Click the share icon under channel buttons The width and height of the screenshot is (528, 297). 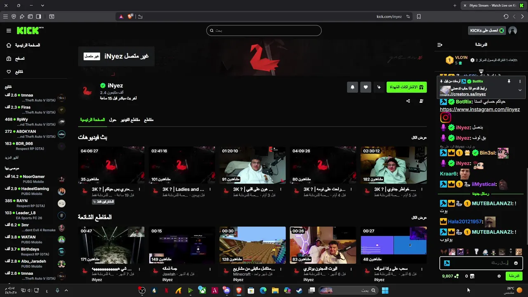[408, 101]
